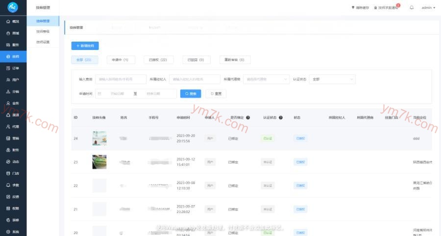441x236 pixels.
Task: Open 技师等级 in the submenu
Action: pos(43,31)
